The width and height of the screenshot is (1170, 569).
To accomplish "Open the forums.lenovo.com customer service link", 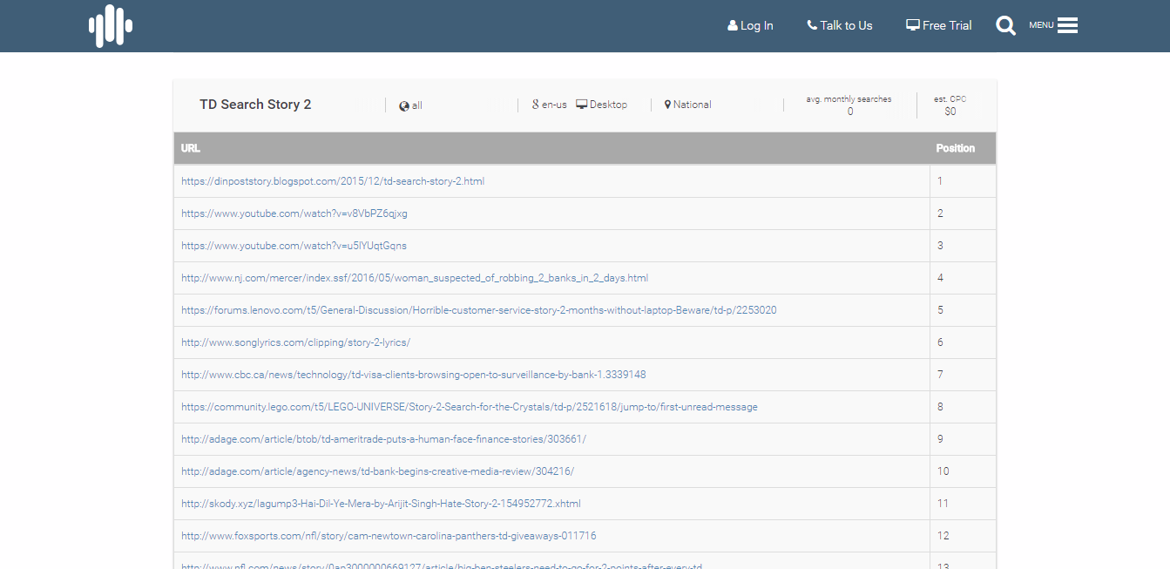I will (x=479, y=310).
